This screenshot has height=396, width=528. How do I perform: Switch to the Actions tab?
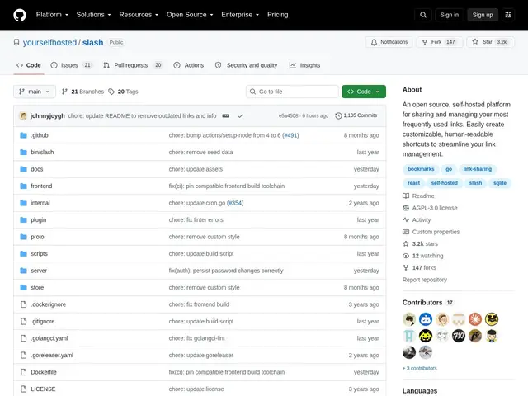(189, 65)
